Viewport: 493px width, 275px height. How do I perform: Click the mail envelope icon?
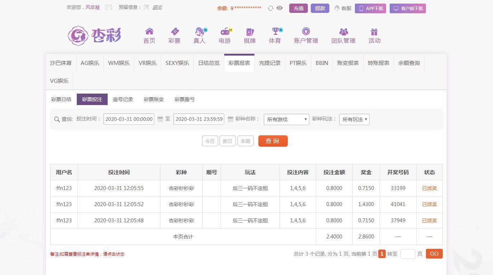tap(108, 7)
